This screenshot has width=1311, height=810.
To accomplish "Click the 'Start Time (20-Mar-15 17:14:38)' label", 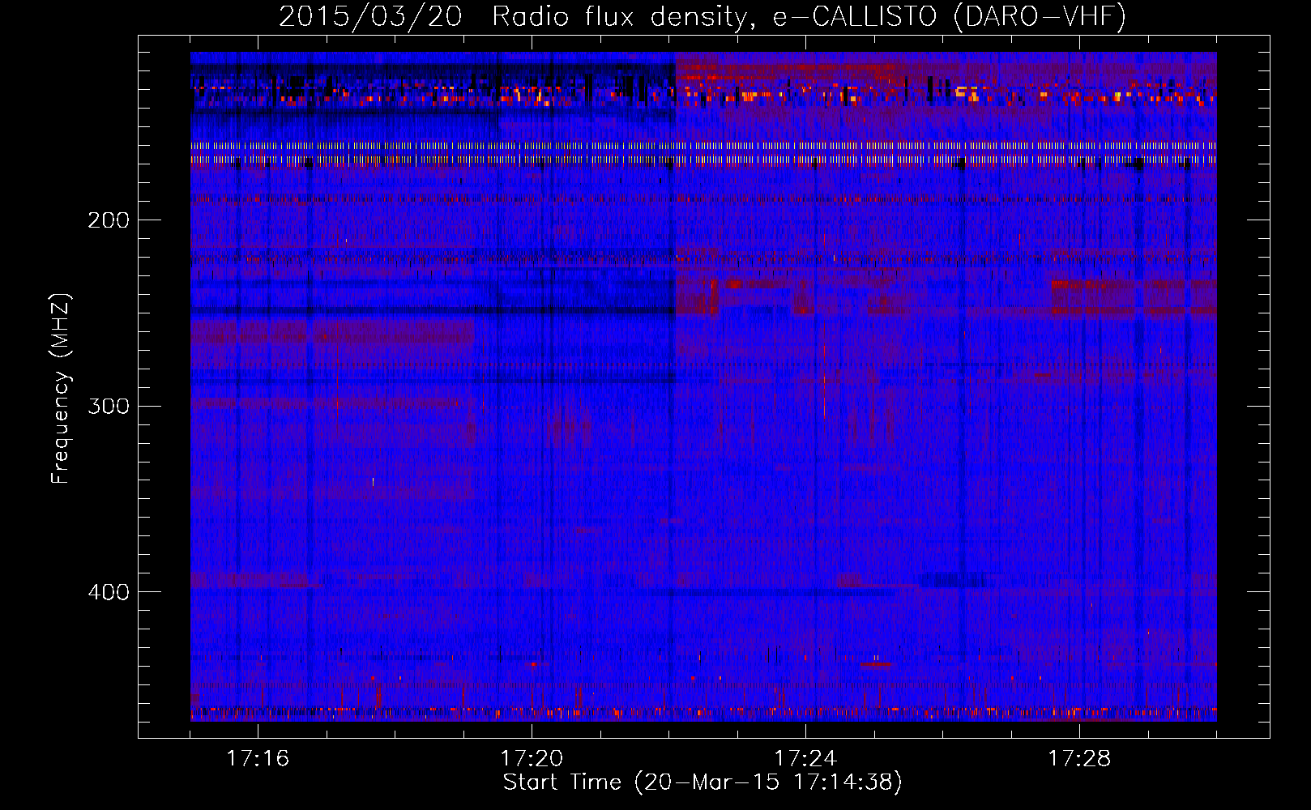I will pos(702,782).
